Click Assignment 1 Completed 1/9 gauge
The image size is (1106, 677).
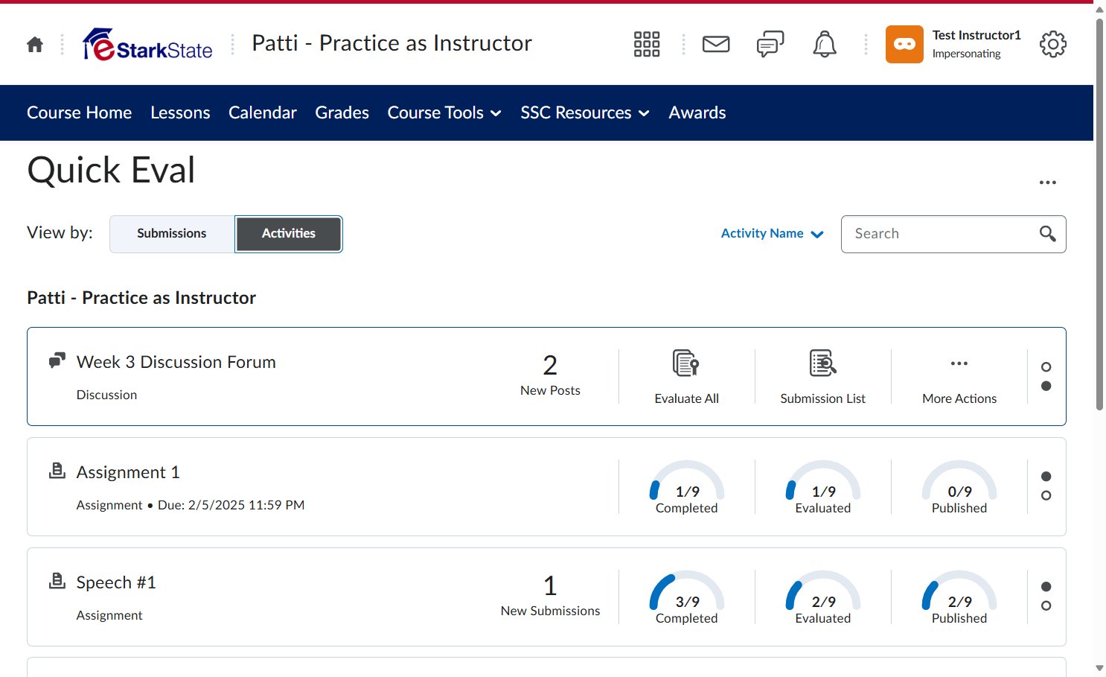pyautogui.click(x=686, y=487)
